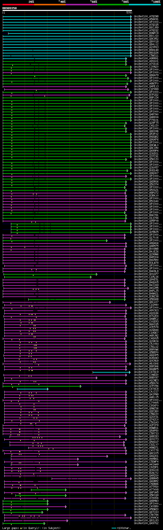This screenshot has width=163, height=530.
Task: Select label UniRef100_Q53F02
Action: [x=146, y=134]
